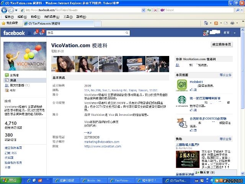Open Facebook notifications globe icon
245x184 pixels.
(x=42, y=33)
